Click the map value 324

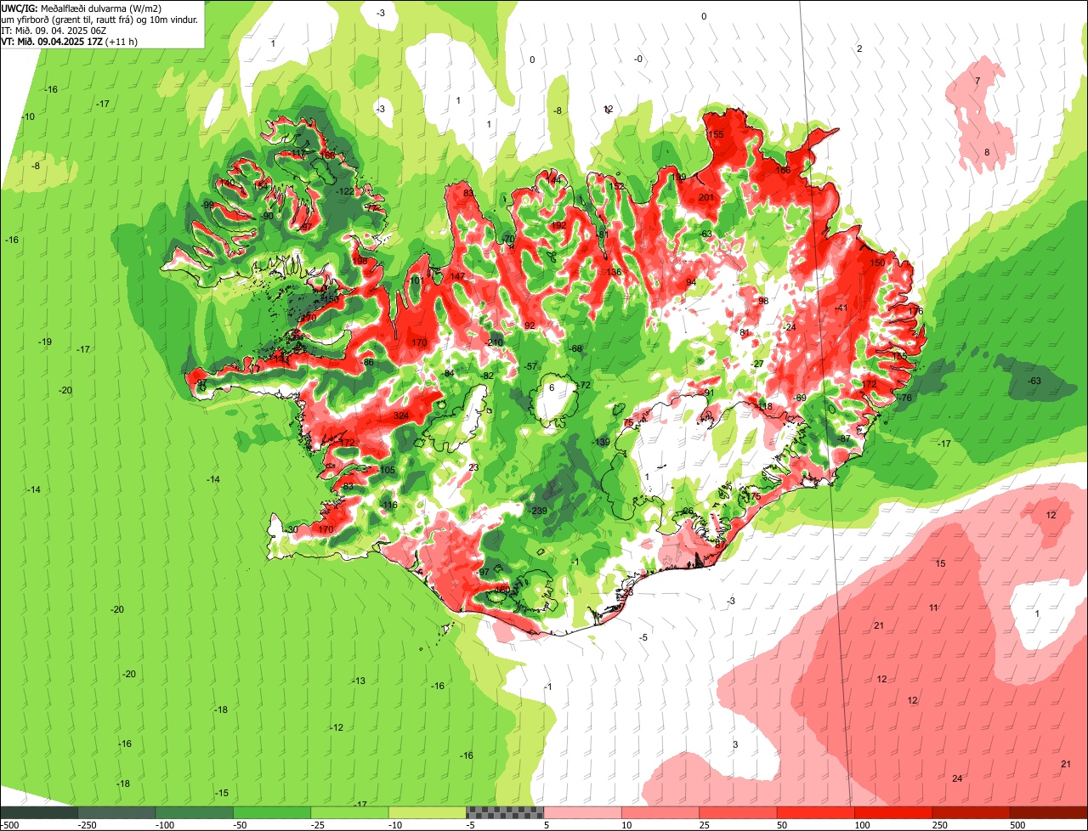pos(401,415)
